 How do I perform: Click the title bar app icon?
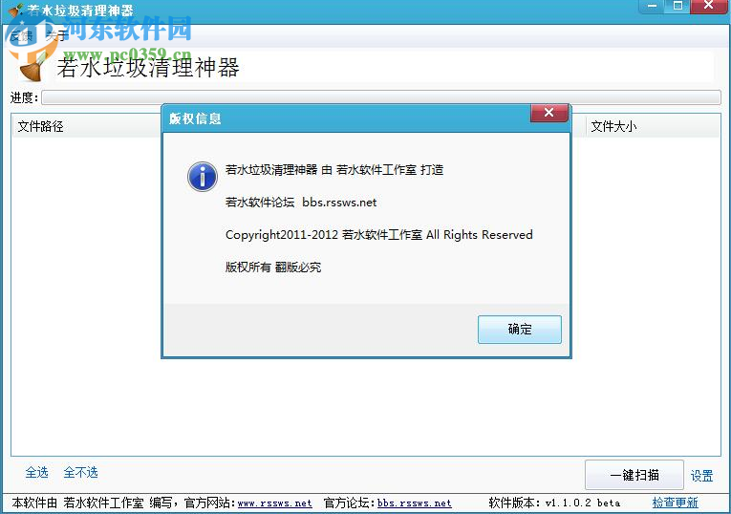point(15,11)
